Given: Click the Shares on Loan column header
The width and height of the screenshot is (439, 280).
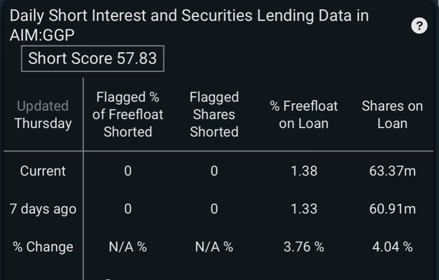Looking at the screenshot, I should [x=392, y=114].
